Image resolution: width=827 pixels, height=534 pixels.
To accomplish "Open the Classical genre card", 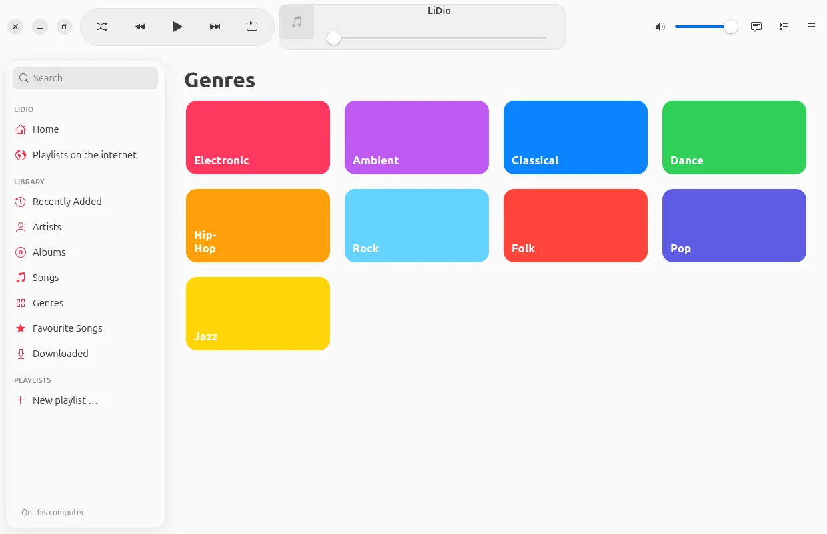I will (576, 138).
